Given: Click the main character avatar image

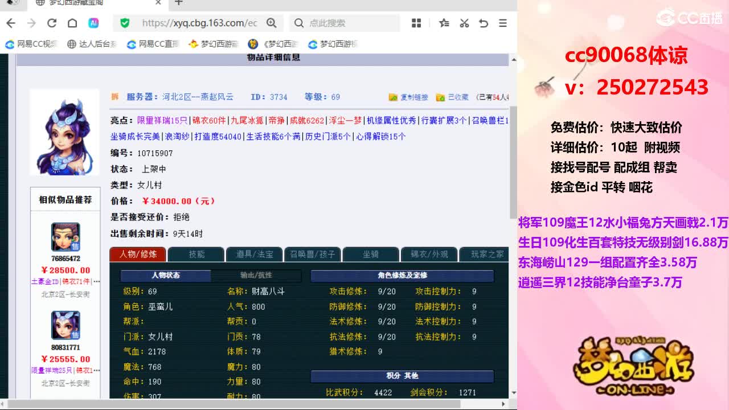Looking at the screenshot, I should pos(64,132).
